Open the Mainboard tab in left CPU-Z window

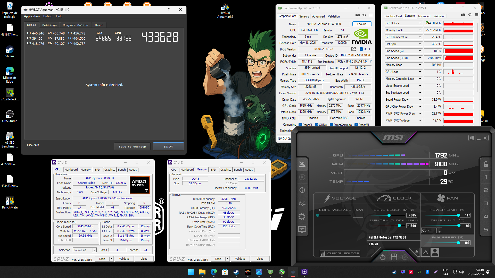coord(71,170)
